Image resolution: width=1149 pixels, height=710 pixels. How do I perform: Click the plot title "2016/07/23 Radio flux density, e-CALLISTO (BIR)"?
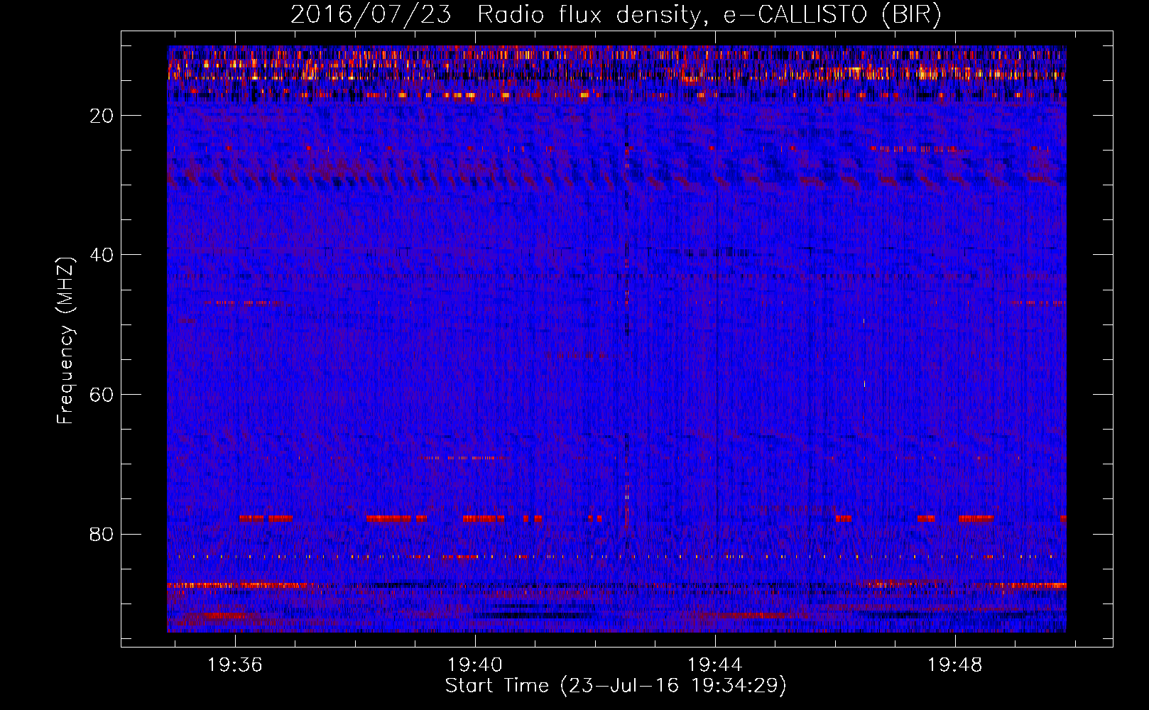click(616, 15)
